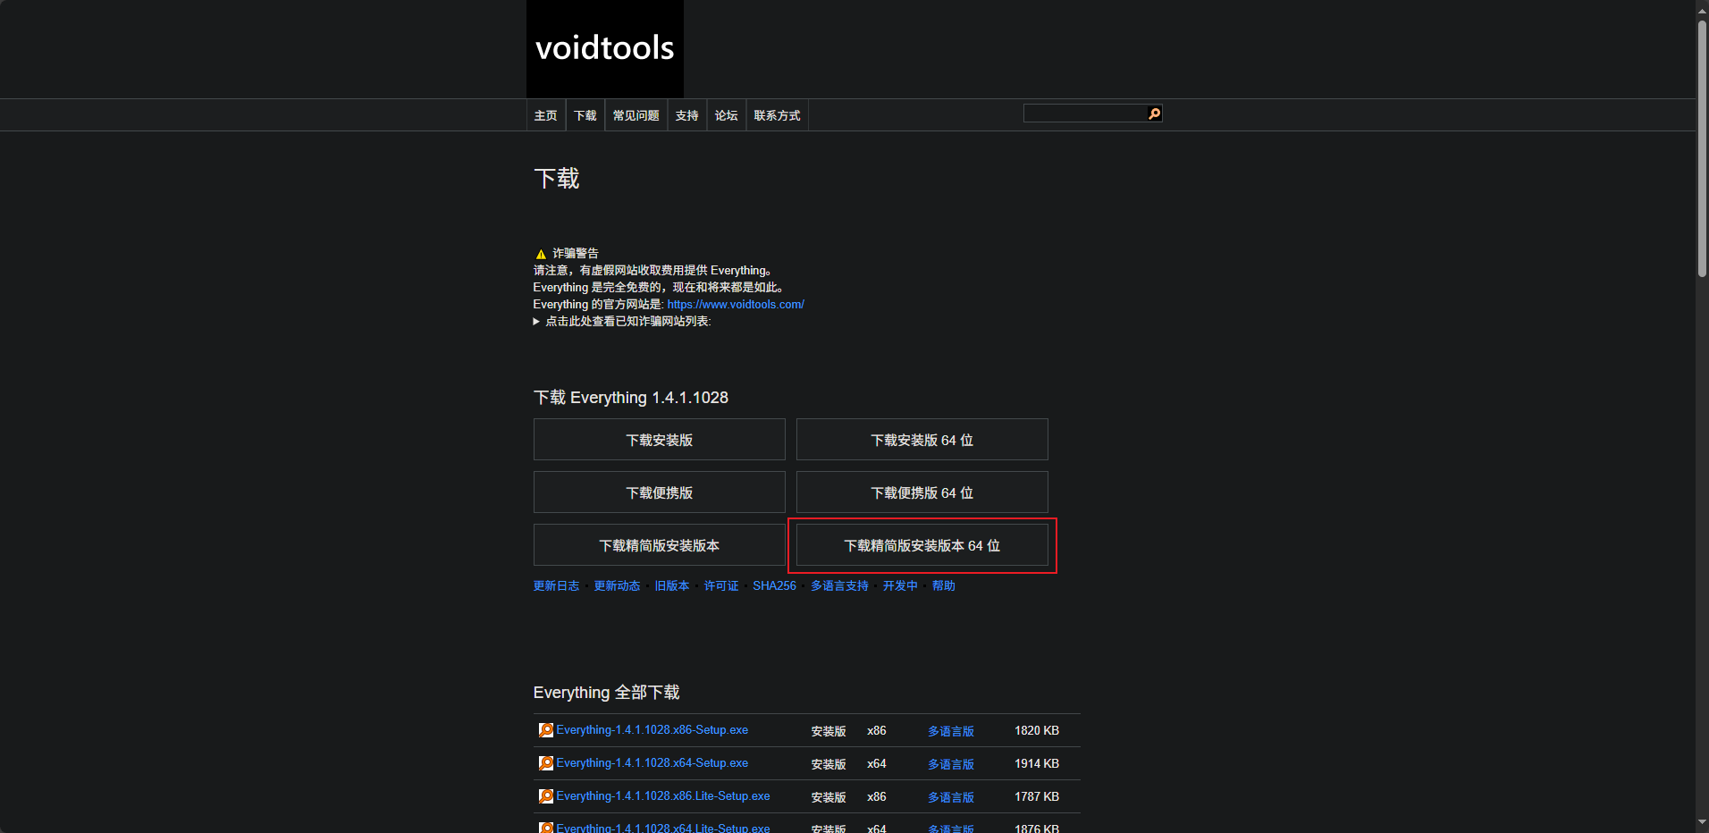Viewport: 1709px width, 833px height.
Task: Expand the known scam websites list
Action: [622, 322]
